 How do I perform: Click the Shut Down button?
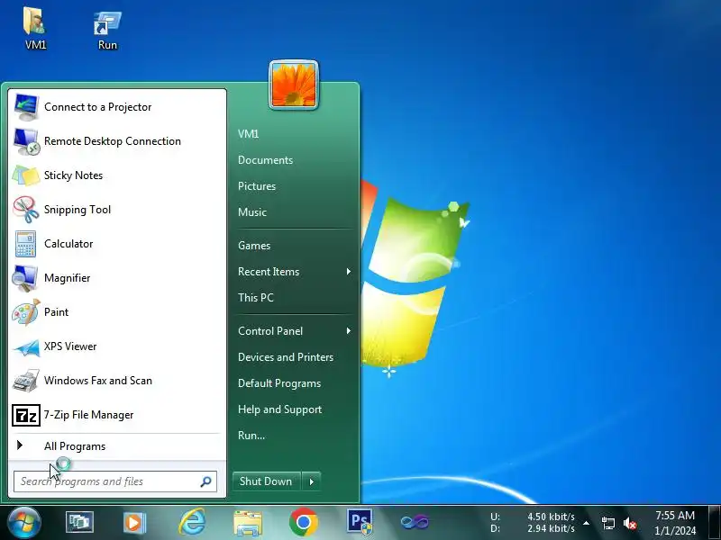point(266,481)
